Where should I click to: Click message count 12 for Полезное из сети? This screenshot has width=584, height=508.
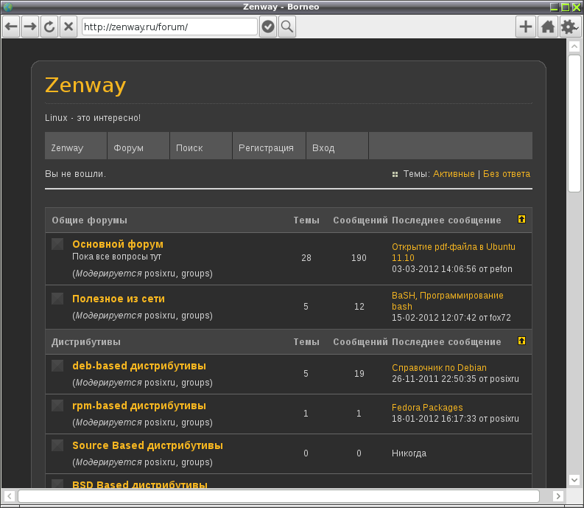(x=359, y=307)
